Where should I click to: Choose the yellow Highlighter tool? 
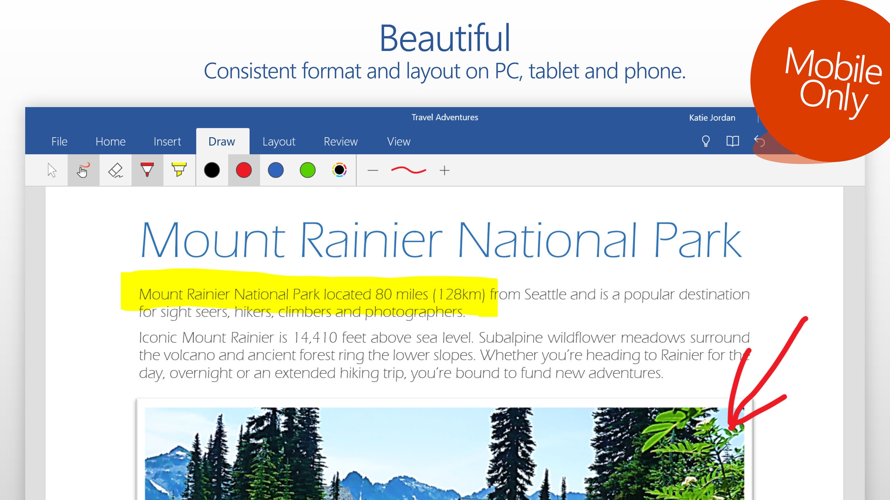click(x=179, y=170)
